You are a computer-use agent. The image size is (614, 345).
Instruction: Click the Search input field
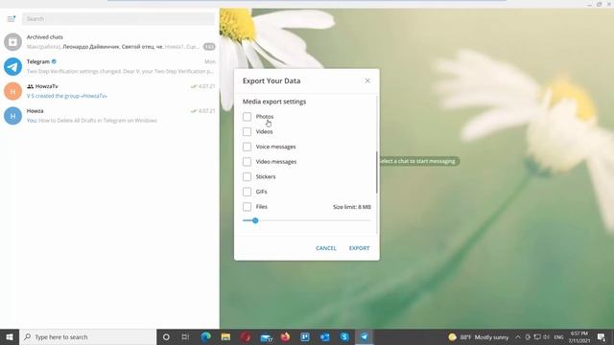point(118,19)
